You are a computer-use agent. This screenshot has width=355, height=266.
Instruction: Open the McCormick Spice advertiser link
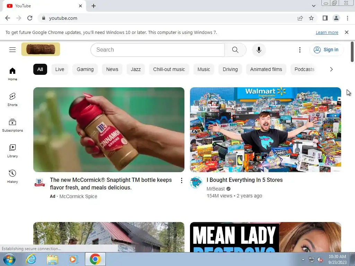coord(78,196)
